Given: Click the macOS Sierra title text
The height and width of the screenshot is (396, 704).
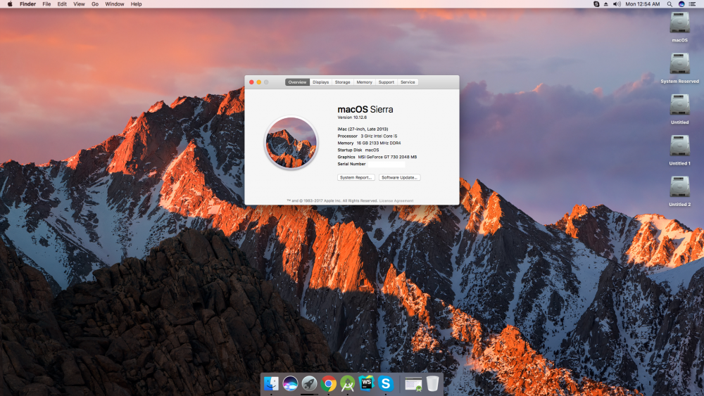Looking at the screenshot, I should tap(365, 110).
